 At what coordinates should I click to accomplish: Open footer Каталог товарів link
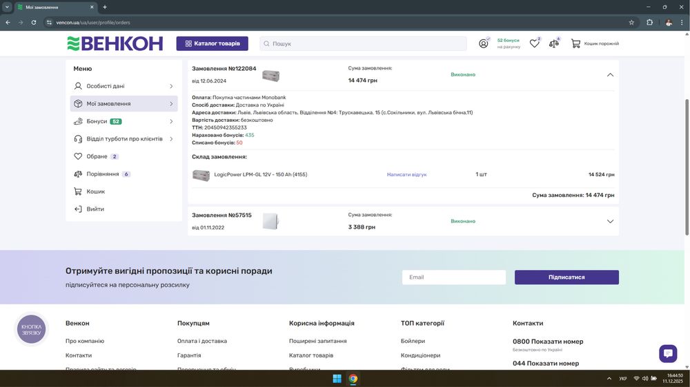point(311,355)
